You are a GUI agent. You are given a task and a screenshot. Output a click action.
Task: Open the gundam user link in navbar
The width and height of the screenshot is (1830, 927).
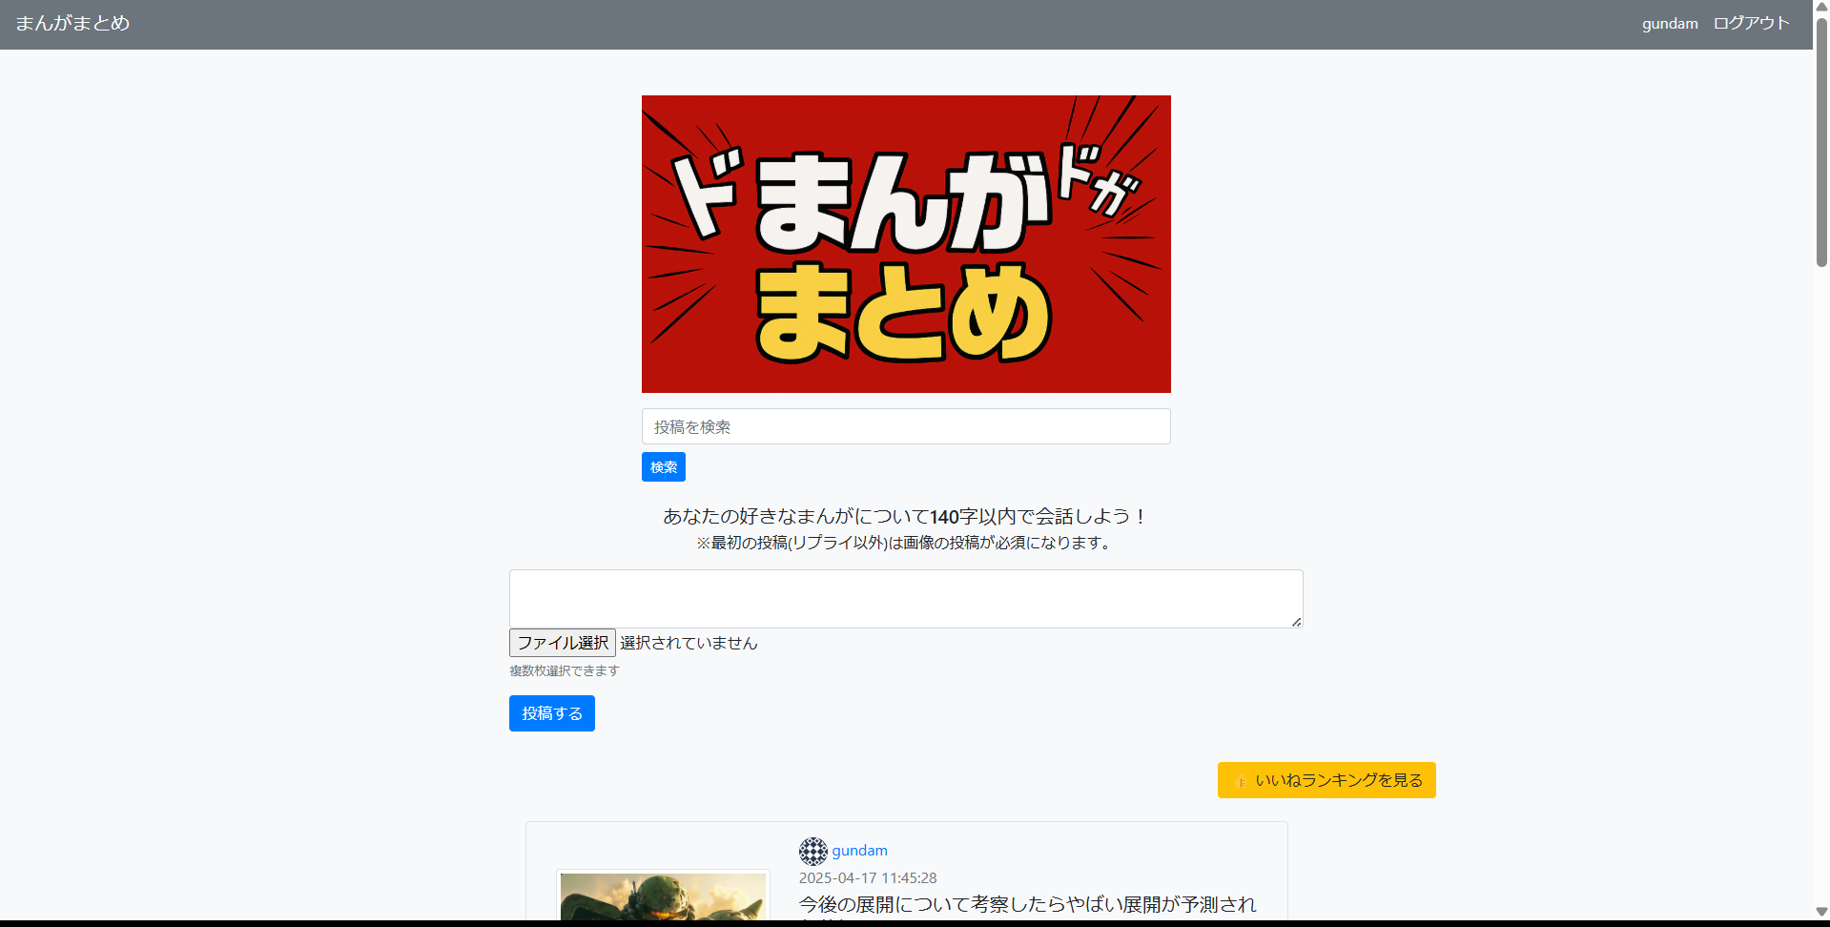pyautogui.click(x=1670, y=23)
